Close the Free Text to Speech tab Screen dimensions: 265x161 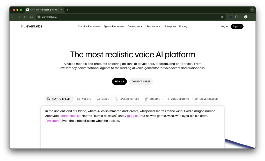[62, 10]
